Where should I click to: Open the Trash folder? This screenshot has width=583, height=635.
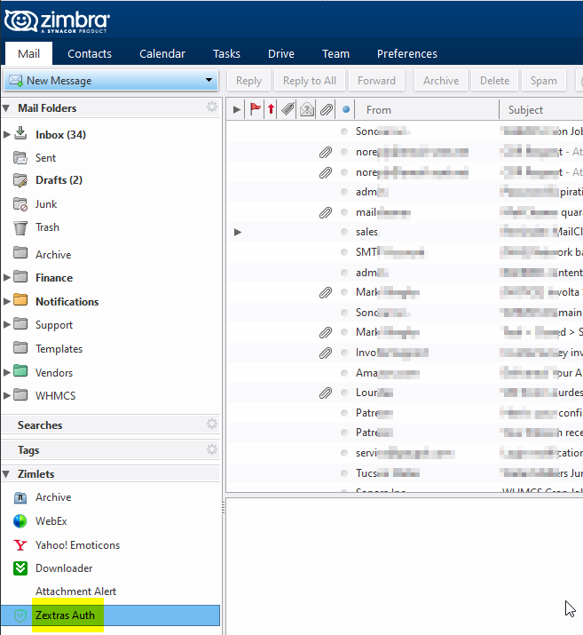47,227
